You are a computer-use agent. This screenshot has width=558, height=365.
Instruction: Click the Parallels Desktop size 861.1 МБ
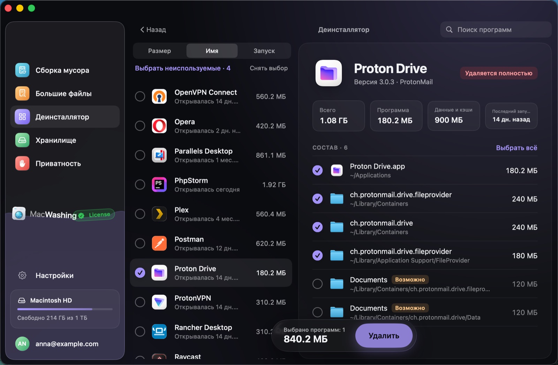(271, 155)
